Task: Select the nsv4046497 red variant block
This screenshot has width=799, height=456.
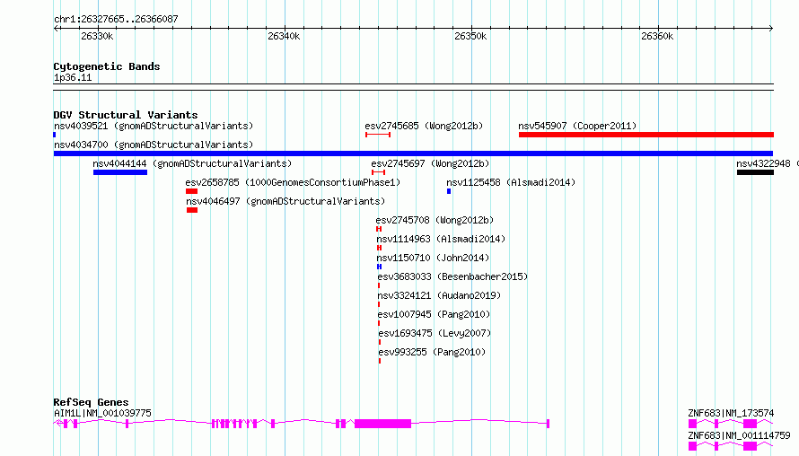Action: click(192, 210)
